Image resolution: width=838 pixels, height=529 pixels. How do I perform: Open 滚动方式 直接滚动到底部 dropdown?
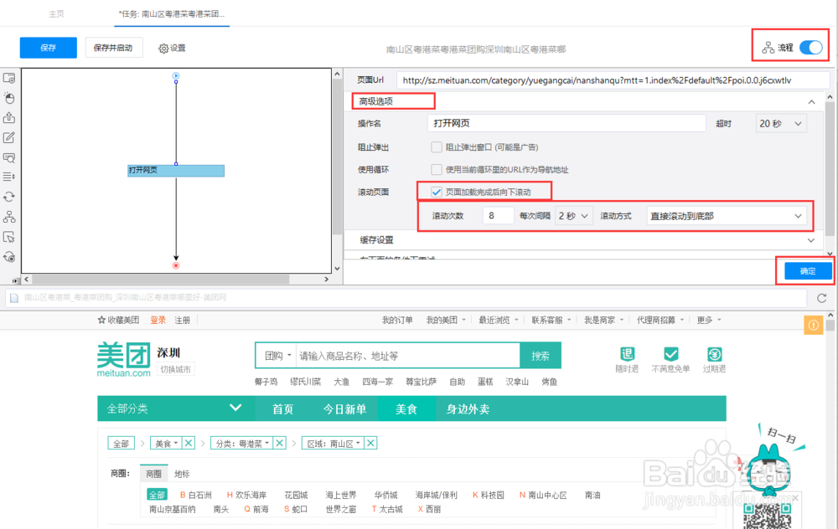pos(727,216)
